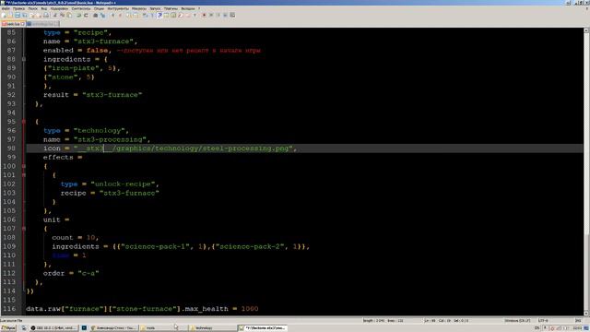The width and height of the screenshot is (590, 332).
Task: Start macro recording with the red Record icon
Action: pos(204,15)
